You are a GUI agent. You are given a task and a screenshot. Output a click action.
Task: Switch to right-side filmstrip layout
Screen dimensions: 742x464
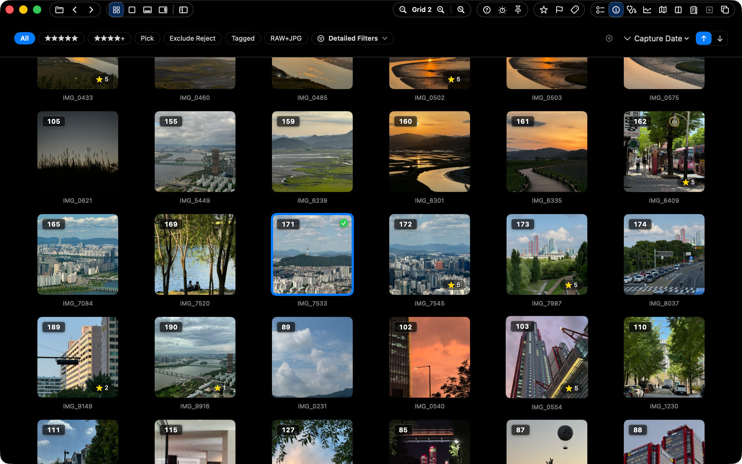(163, 10)
